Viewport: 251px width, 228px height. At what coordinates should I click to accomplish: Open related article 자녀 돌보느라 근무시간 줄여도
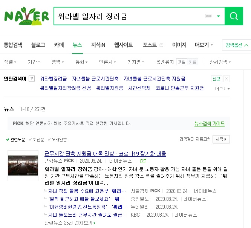click(87, 215)
